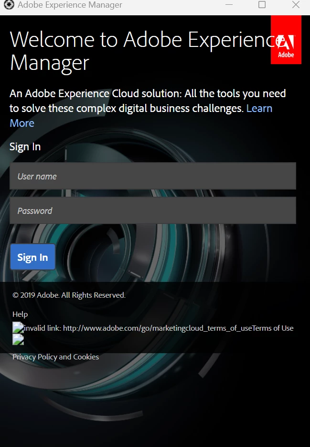Open the Help link
This screenshot has height=447, width=310.
pyautogui.click(x=20, y=314)
